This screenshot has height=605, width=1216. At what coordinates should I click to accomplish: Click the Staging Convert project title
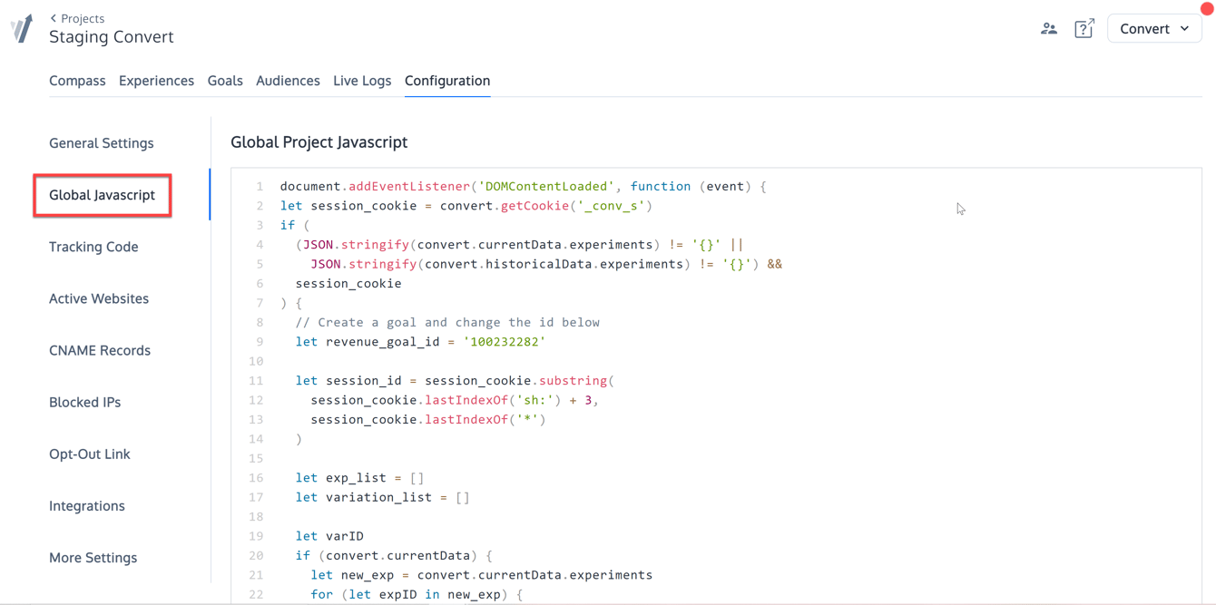111,37
